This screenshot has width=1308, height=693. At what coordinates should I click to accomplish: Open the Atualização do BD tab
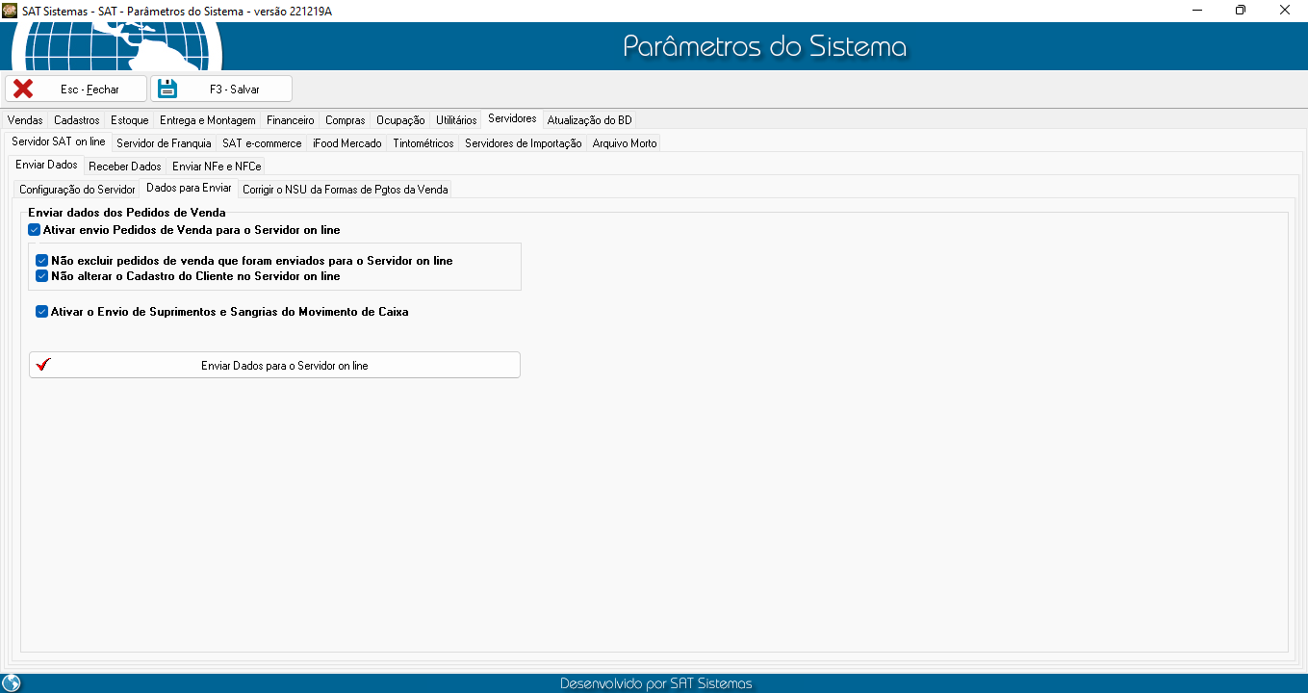coord(589,120)
